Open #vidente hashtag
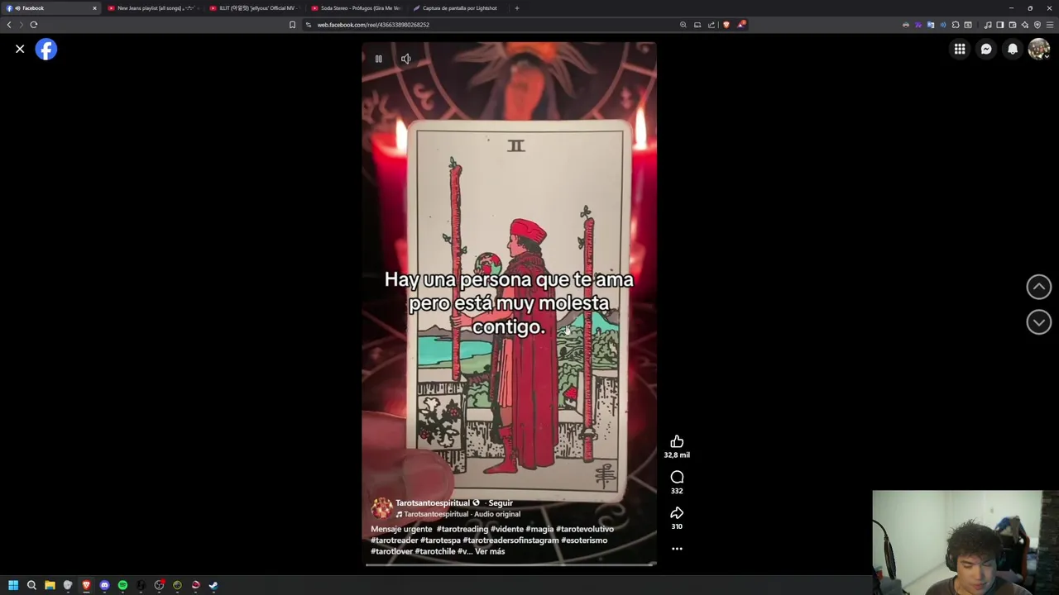The height and width of the screenshot is (595, 1059). pyautogui.click(x=507, y=529)
